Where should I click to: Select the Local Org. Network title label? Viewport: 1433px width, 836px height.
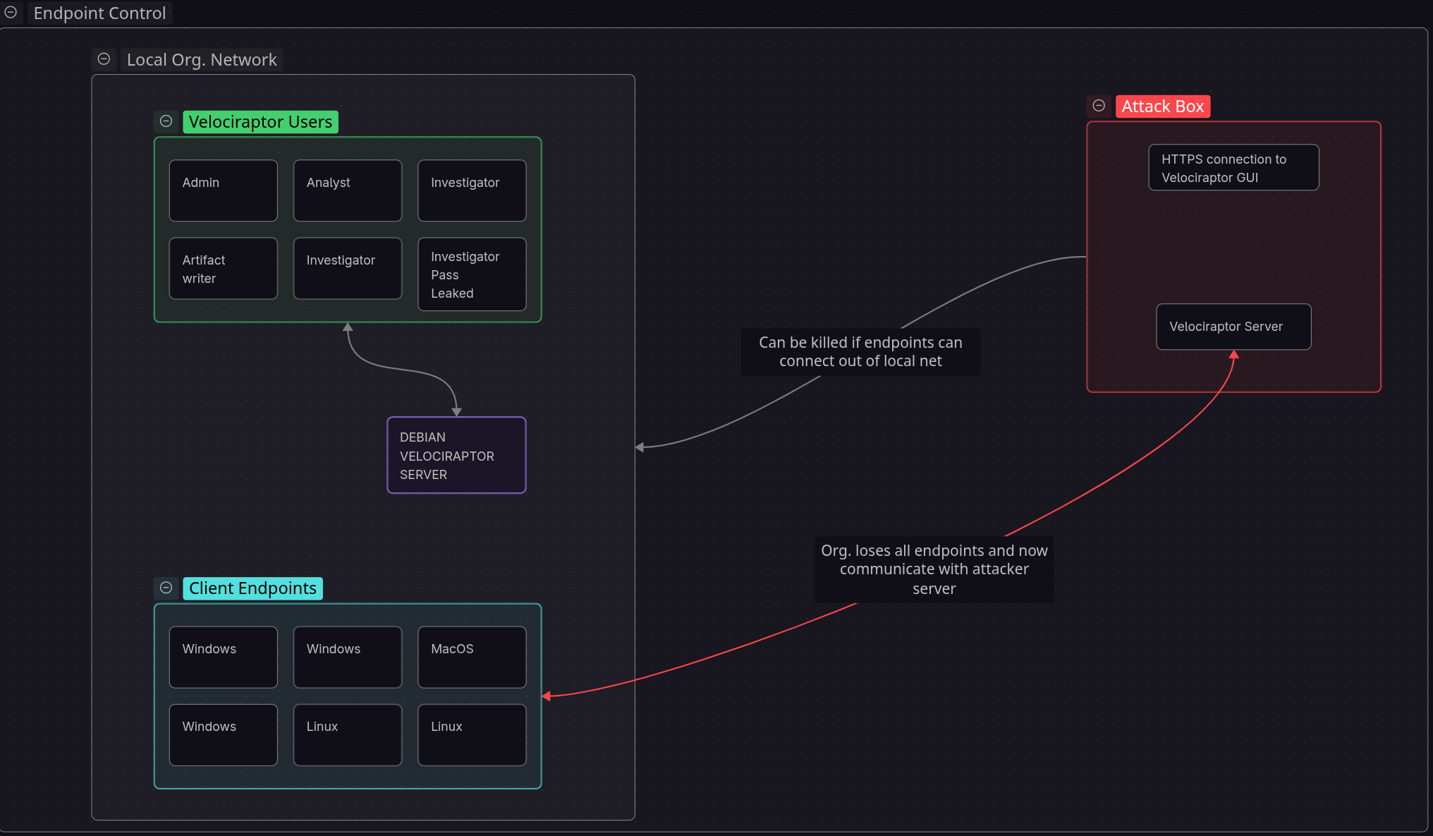point(202,60)
